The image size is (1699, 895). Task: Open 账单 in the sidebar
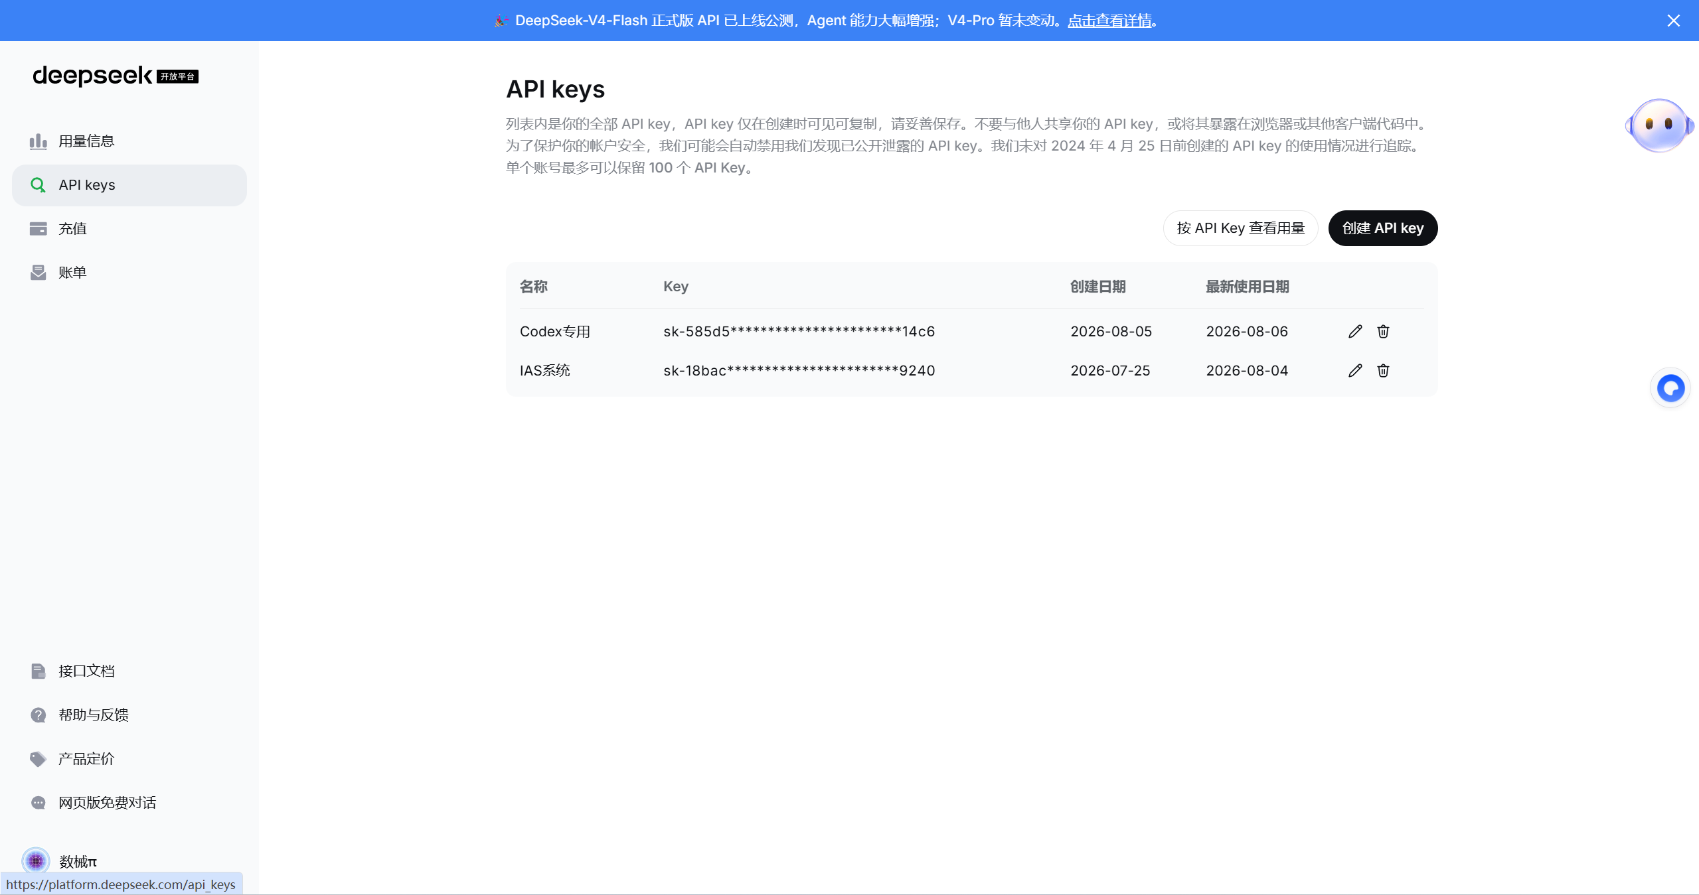(x=129, y=273)
